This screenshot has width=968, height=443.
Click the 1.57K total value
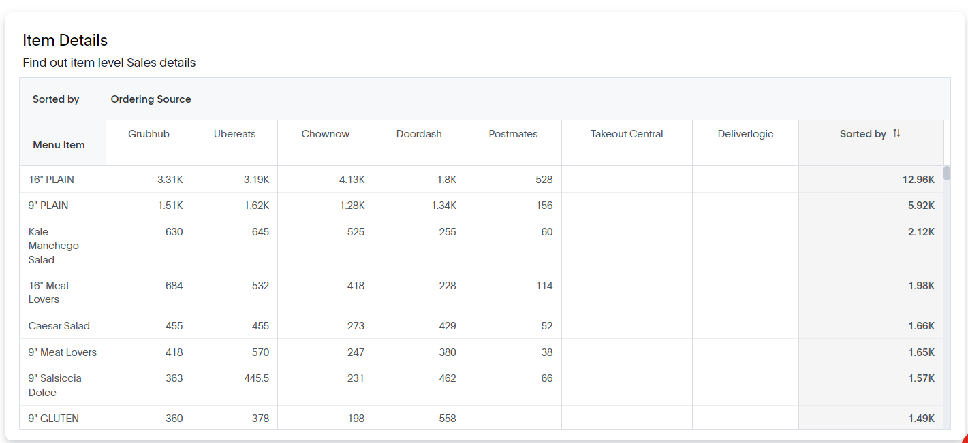pos(921,378)
